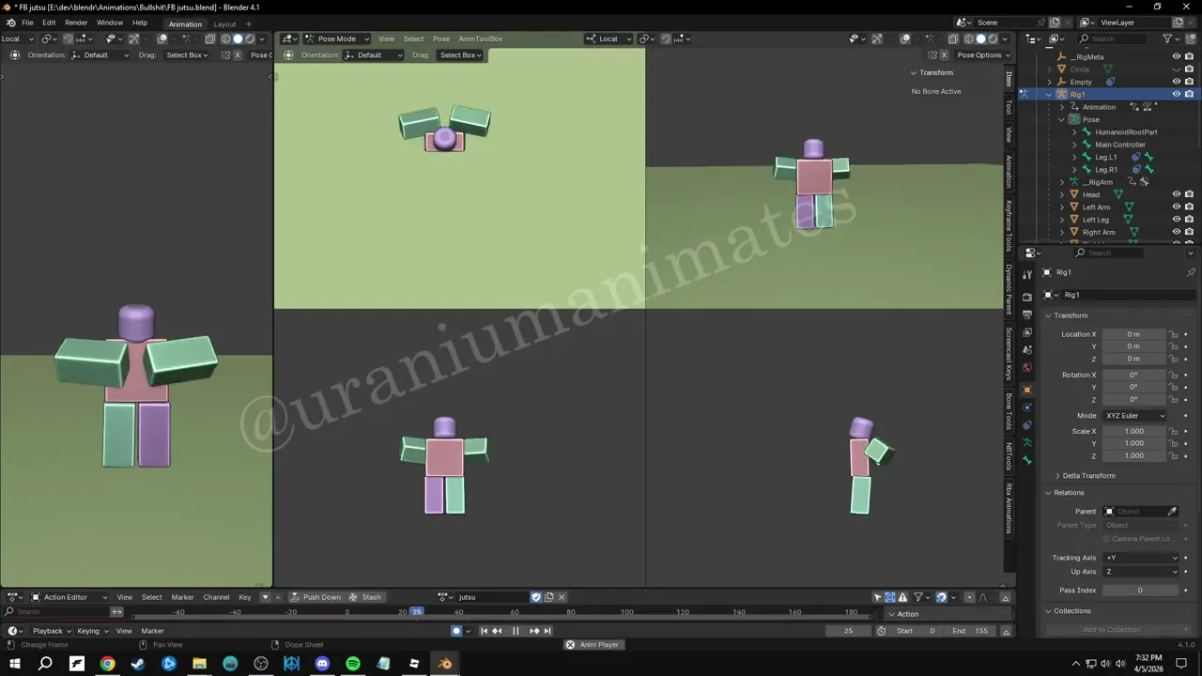
Task: Open the Item sidebar tab
Action: click(x=1009, y=79)
